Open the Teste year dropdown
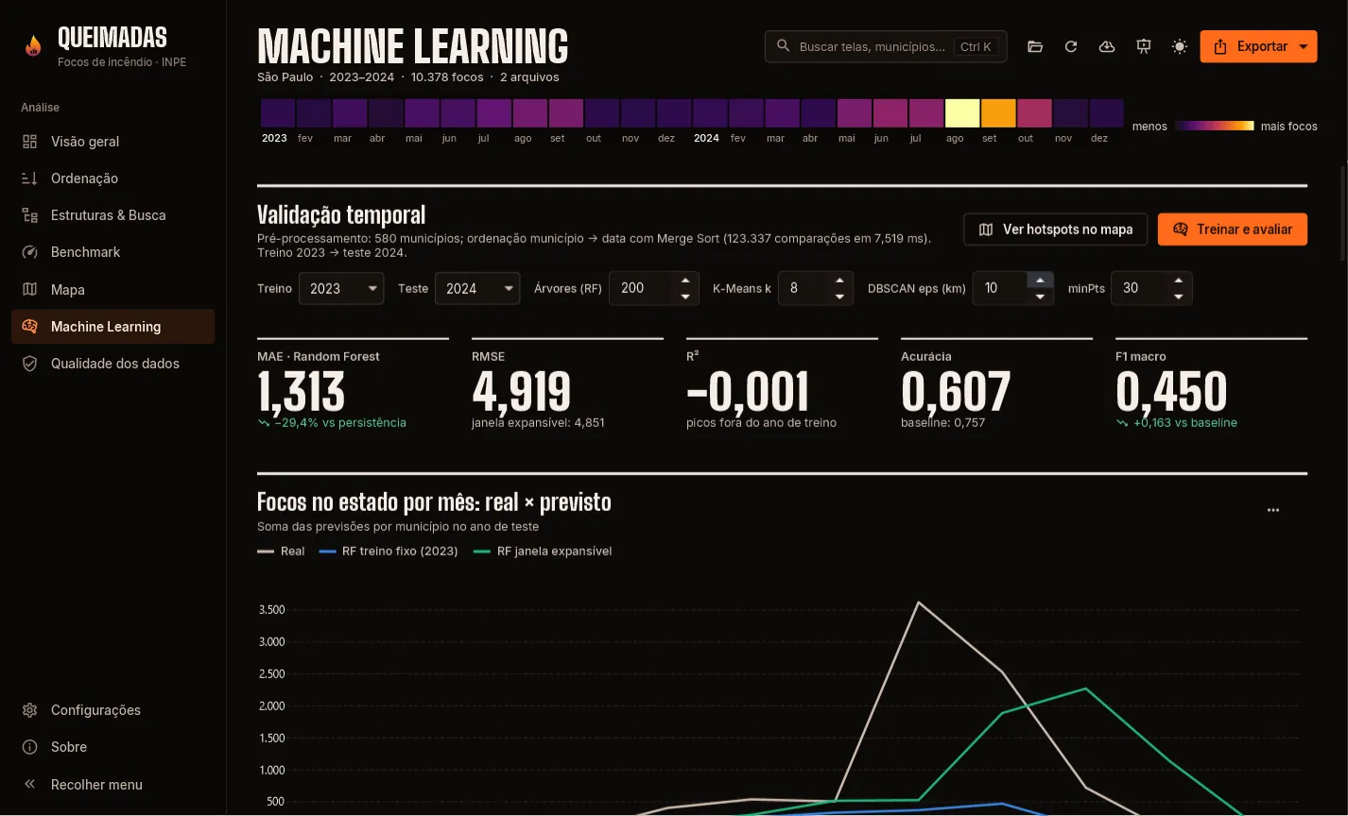The width and height of the screenshot is (1348, 816). point(477,289)
